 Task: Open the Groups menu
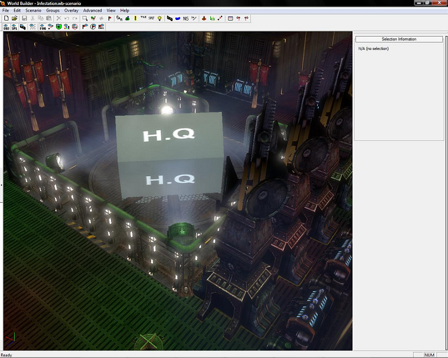pos(53,11)
